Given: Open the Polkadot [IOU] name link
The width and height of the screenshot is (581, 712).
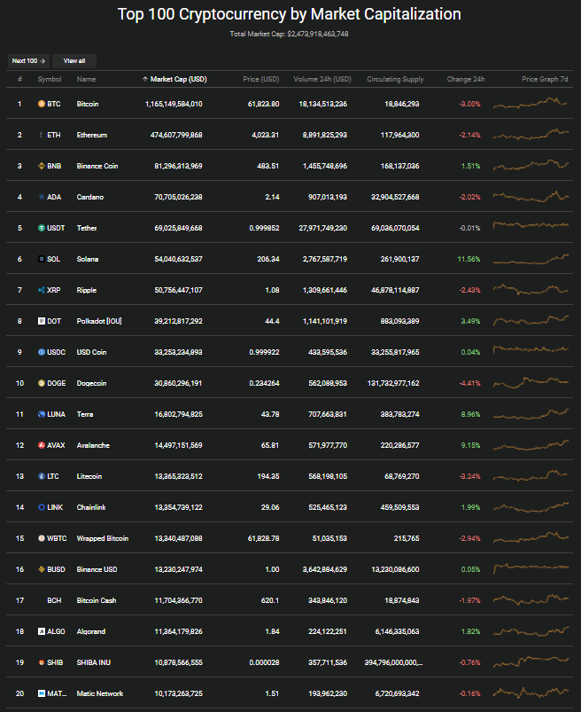Looking at the screenshot, I should (x=99, y=321).
